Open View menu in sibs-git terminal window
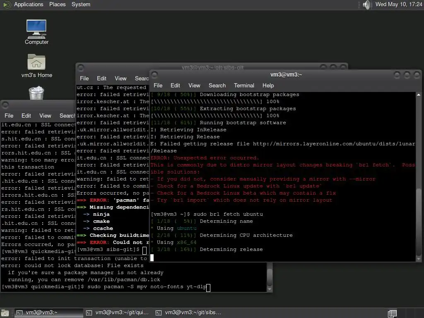 tap(120, 78)
